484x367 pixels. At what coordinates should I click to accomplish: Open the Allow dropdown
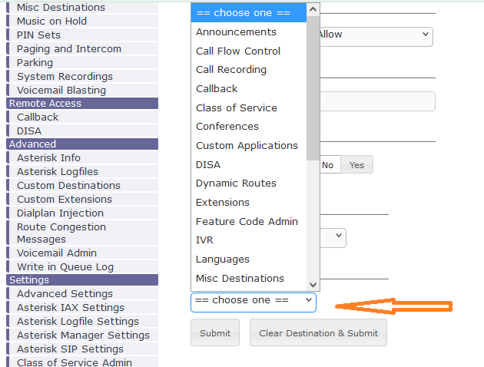tap(376, 35)
